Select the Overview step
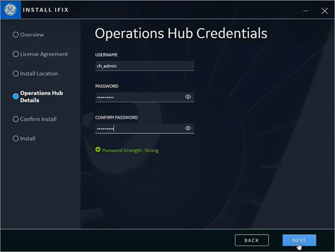 (x=28, y=35)
